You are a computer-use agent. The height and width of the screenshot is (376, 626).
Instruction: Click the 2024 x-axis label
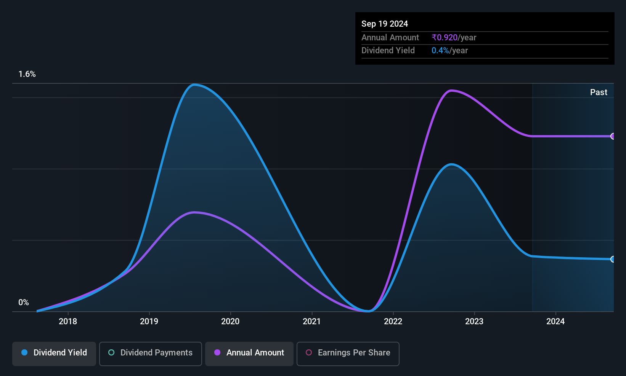[x=555, y=322]
